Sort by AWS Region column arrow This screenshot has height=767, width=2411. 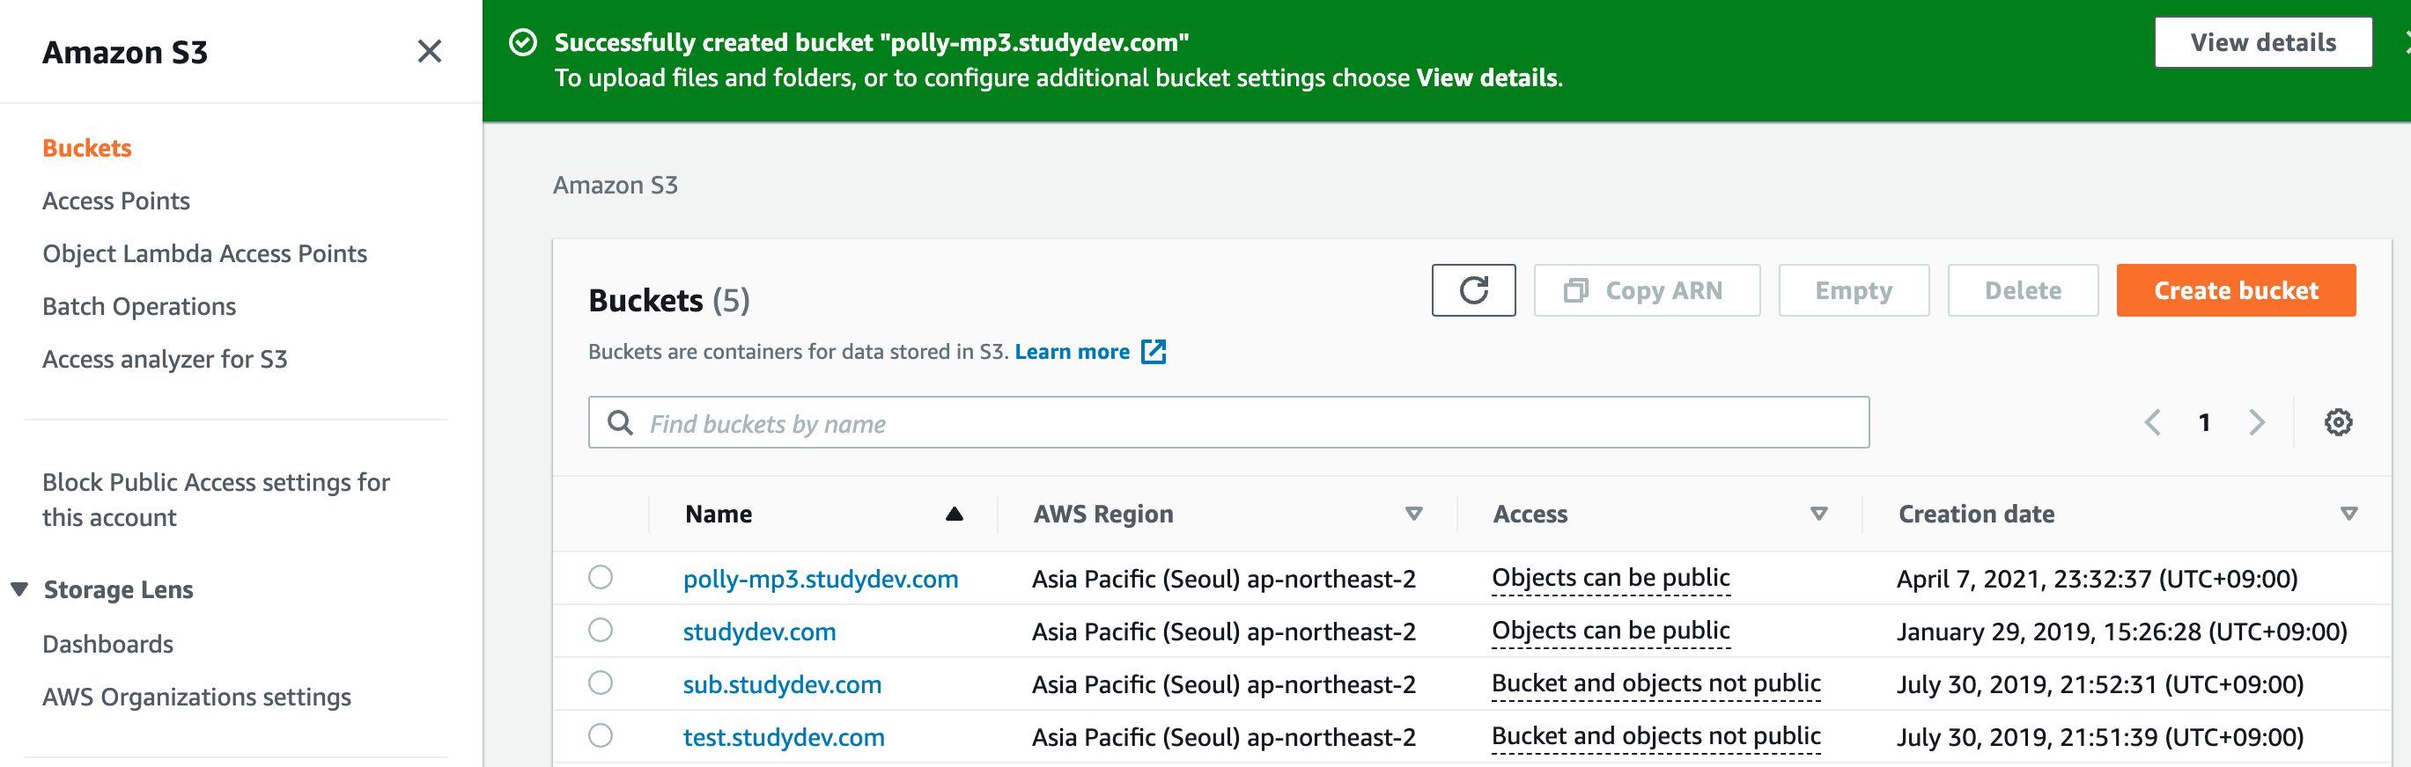click(1413, 514)
